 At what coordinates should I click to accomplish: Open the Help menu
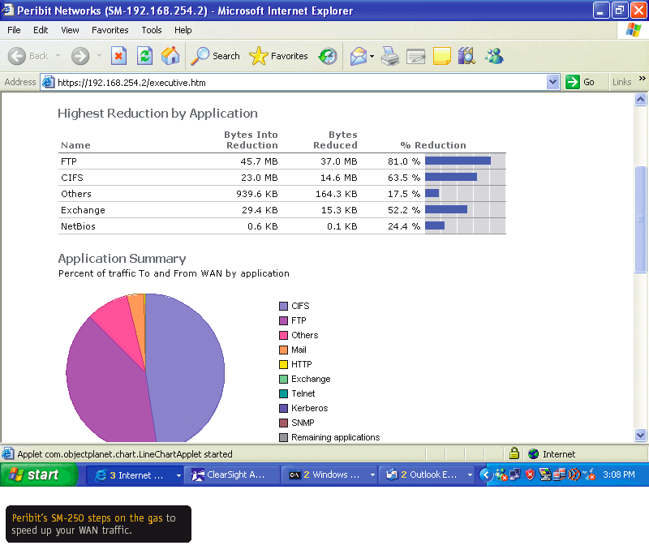(x=183, y=30)
